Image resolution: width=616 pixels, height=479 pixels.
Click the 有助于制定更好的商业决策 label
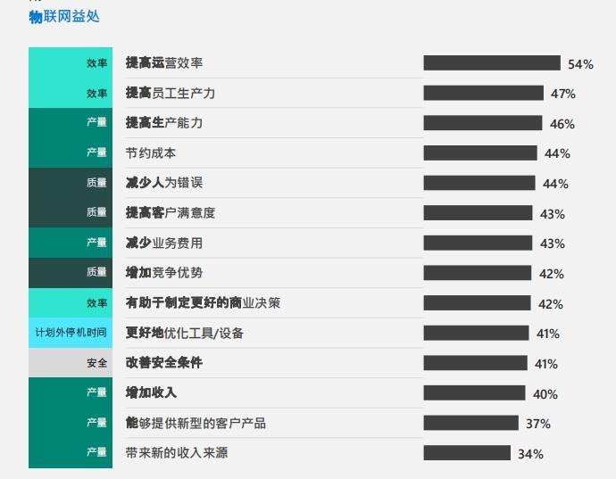click(203, 302)
